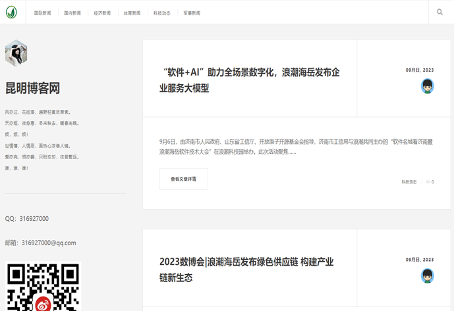Click the Weibo QR code image

coord(43,287)
